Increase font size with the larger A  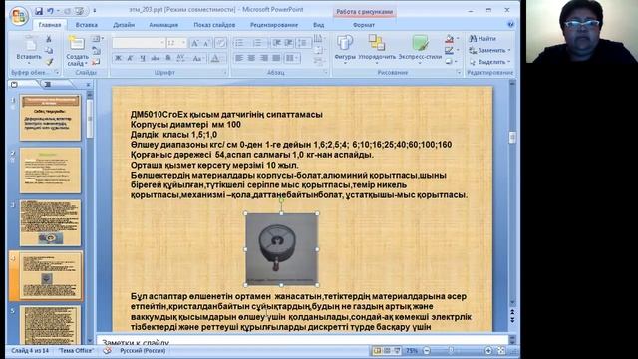click(195, 43)
